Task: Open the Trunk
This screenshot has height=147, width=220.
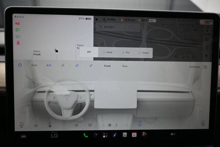Action: tap(80, 47)
